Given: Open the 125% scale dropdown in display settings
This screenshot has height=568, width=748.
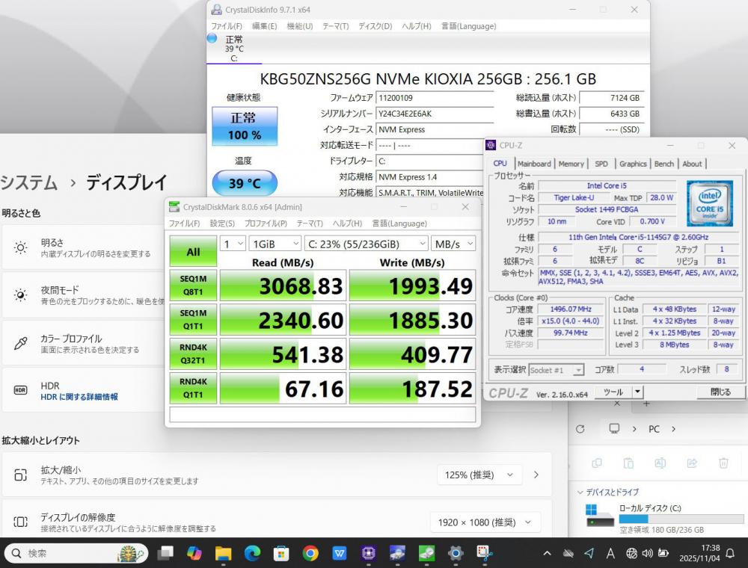Looking at the screenshot, I should tap(479, 475).
